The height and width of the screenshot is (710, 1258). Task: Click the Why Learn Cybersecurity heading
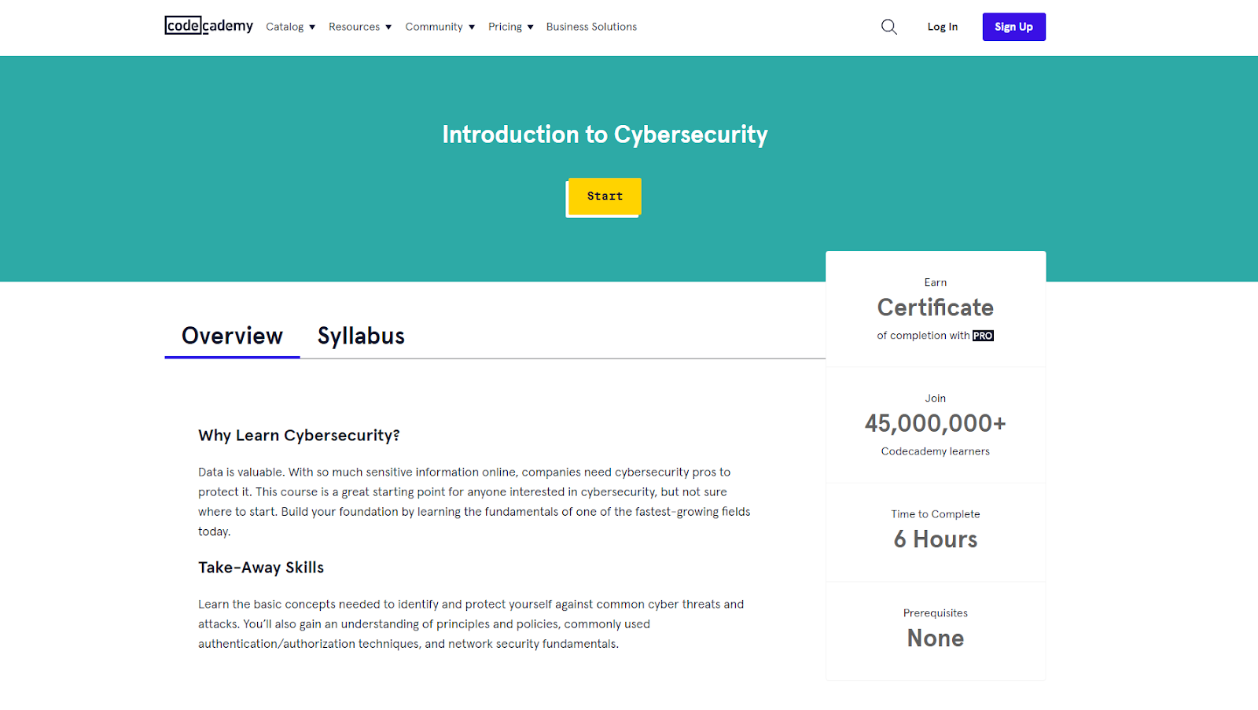point(299,436)
